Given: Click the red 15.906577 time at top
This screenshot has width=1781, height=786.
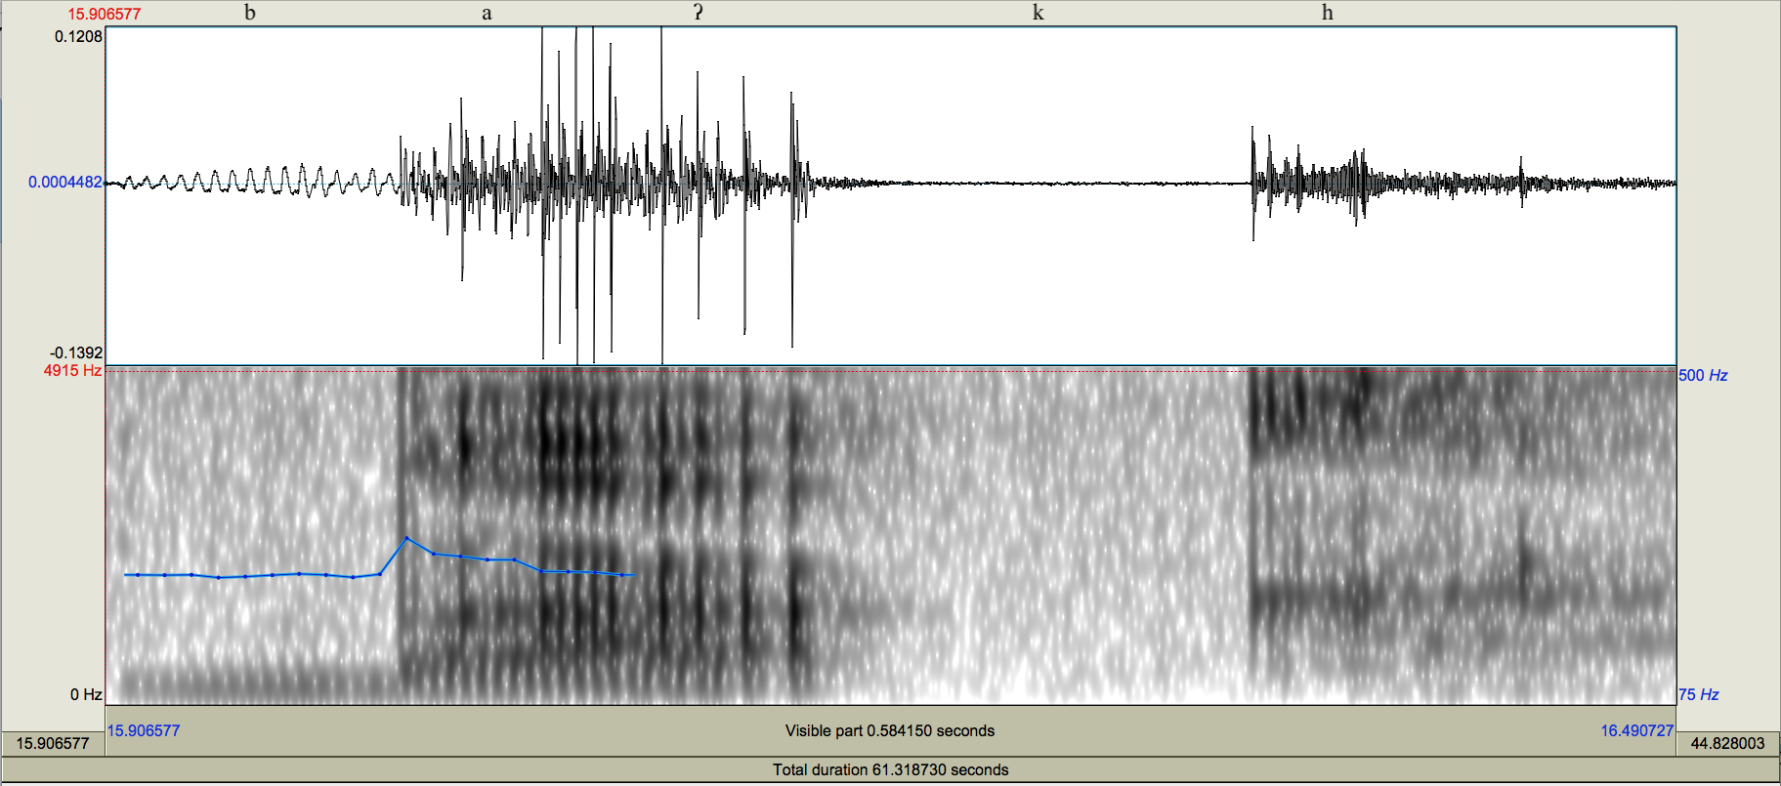Looking at the screenshot, I should click(x=104, y=14).
